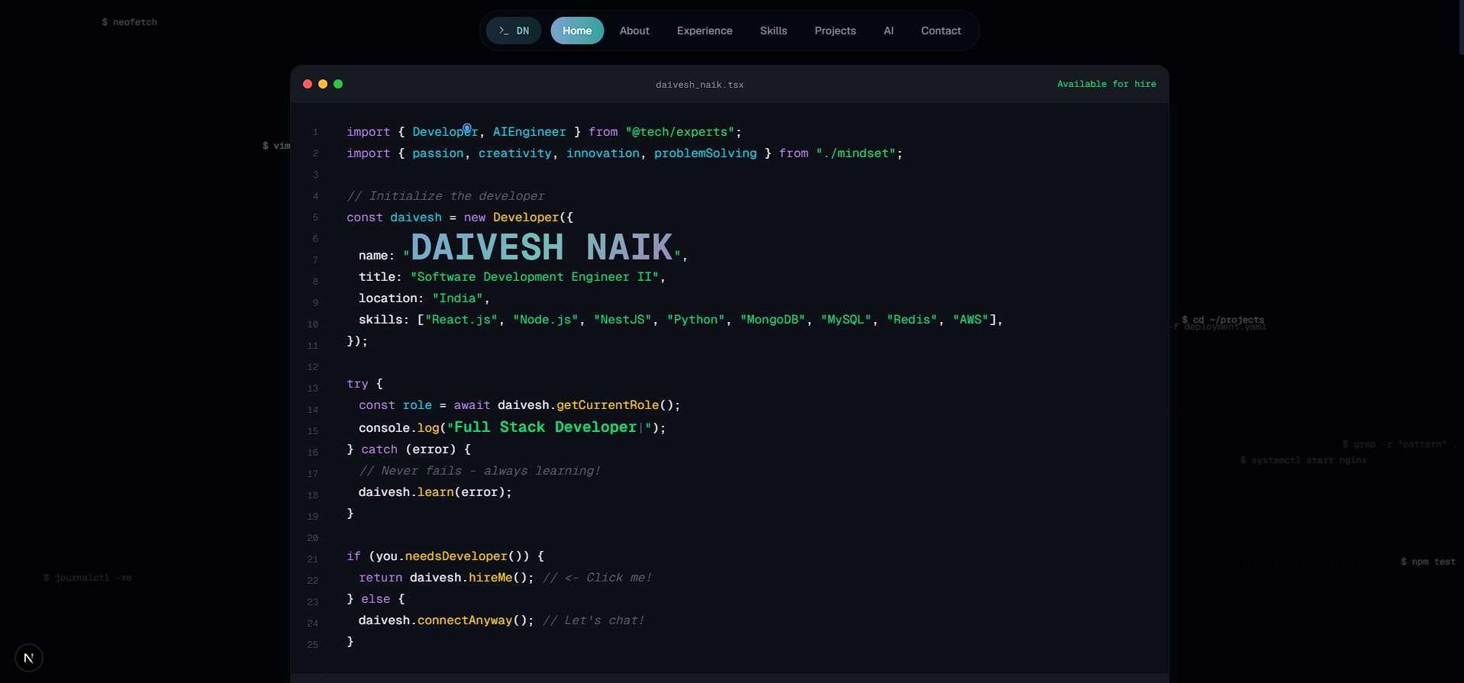Screen dimensions: 1464x683
Task: Click daivesh.hireMe() code line
Action: 472,578
